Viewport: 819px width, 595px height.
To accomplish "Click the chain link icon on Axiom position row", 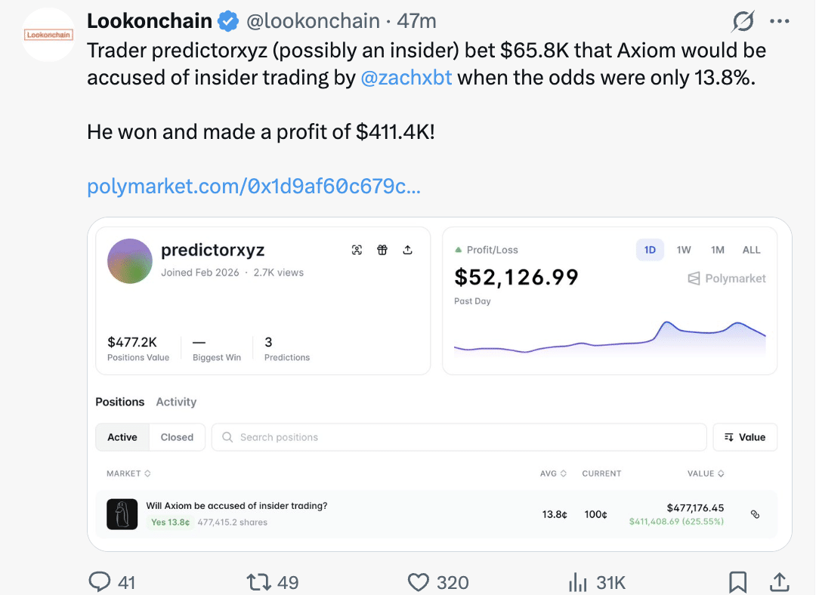I will coord(755,513).
